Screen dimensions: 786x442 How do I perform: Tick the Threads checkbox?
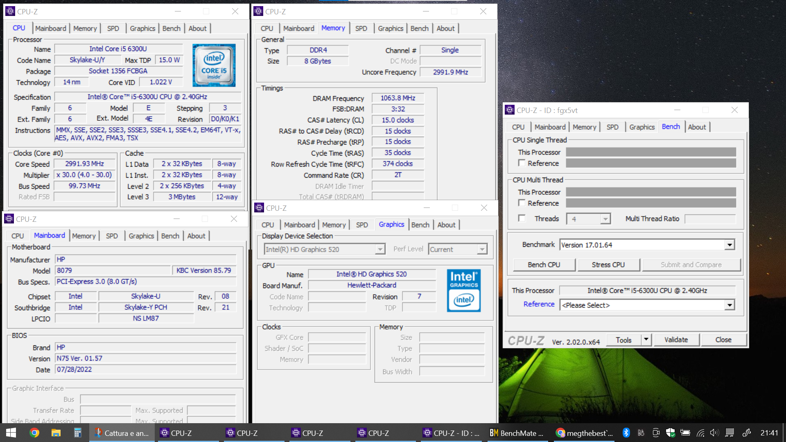pyautogui.click(x=522, y=219)
